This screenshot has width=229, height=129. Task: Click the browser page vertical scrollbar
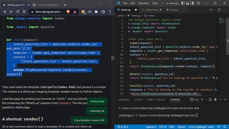click(x=113, y=58)
